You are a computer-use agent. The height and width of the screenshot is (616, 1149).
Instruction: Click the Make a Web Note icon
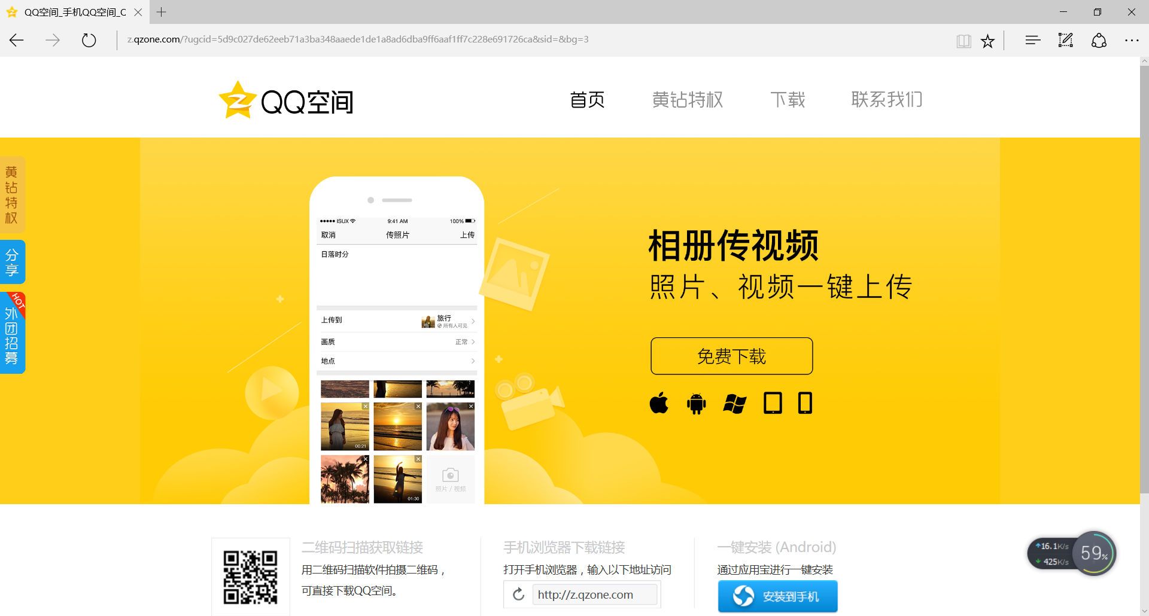(x=1065, y=41)
